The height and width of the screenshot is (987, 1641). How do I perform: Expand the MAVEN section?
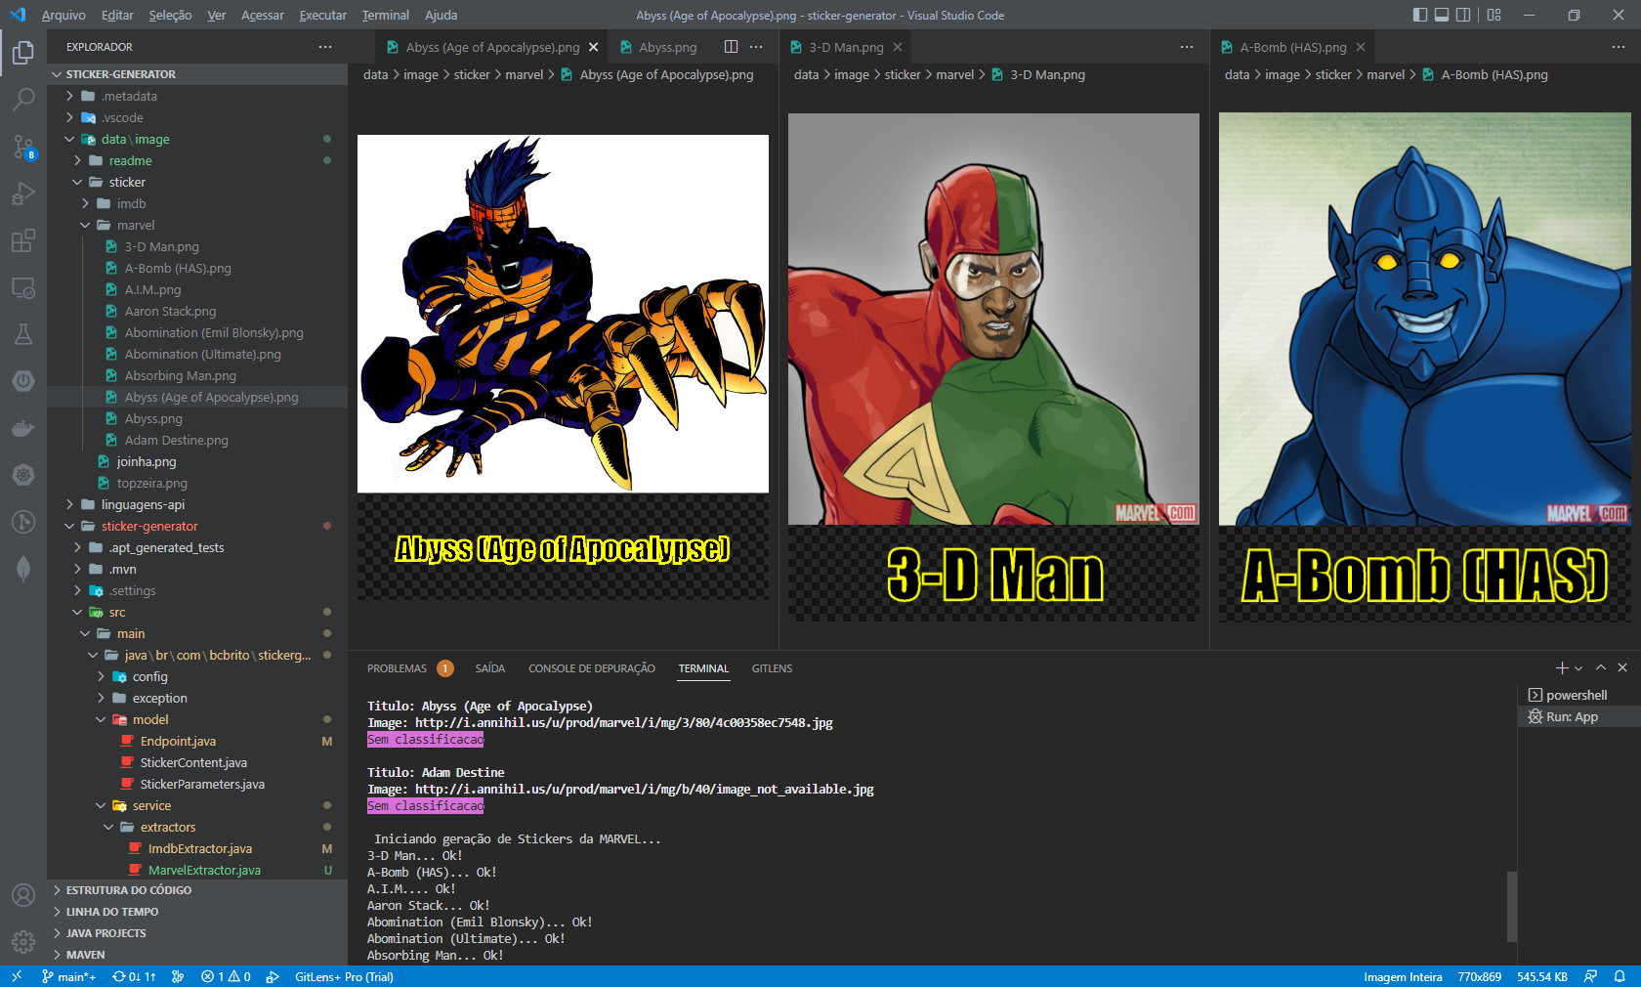click(x=197, y=955)
